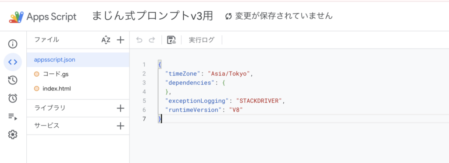This screenshot has height=163, width=449.
Task: Open the 実行ログ execution log
Action: click(x=201, y=40)
